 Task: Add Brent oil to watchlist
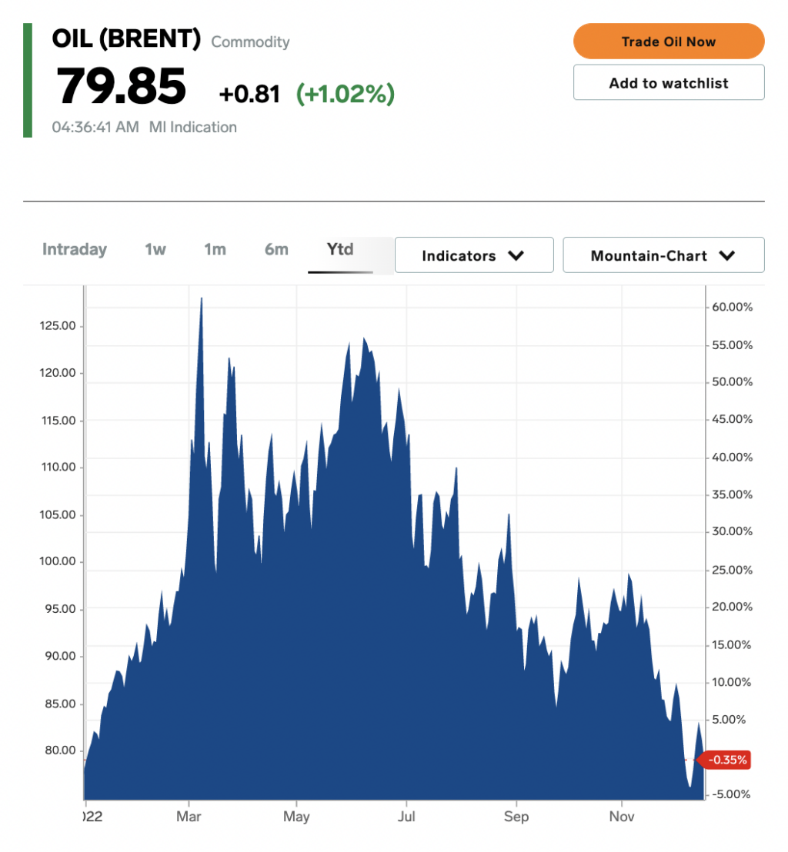(669, 82)
